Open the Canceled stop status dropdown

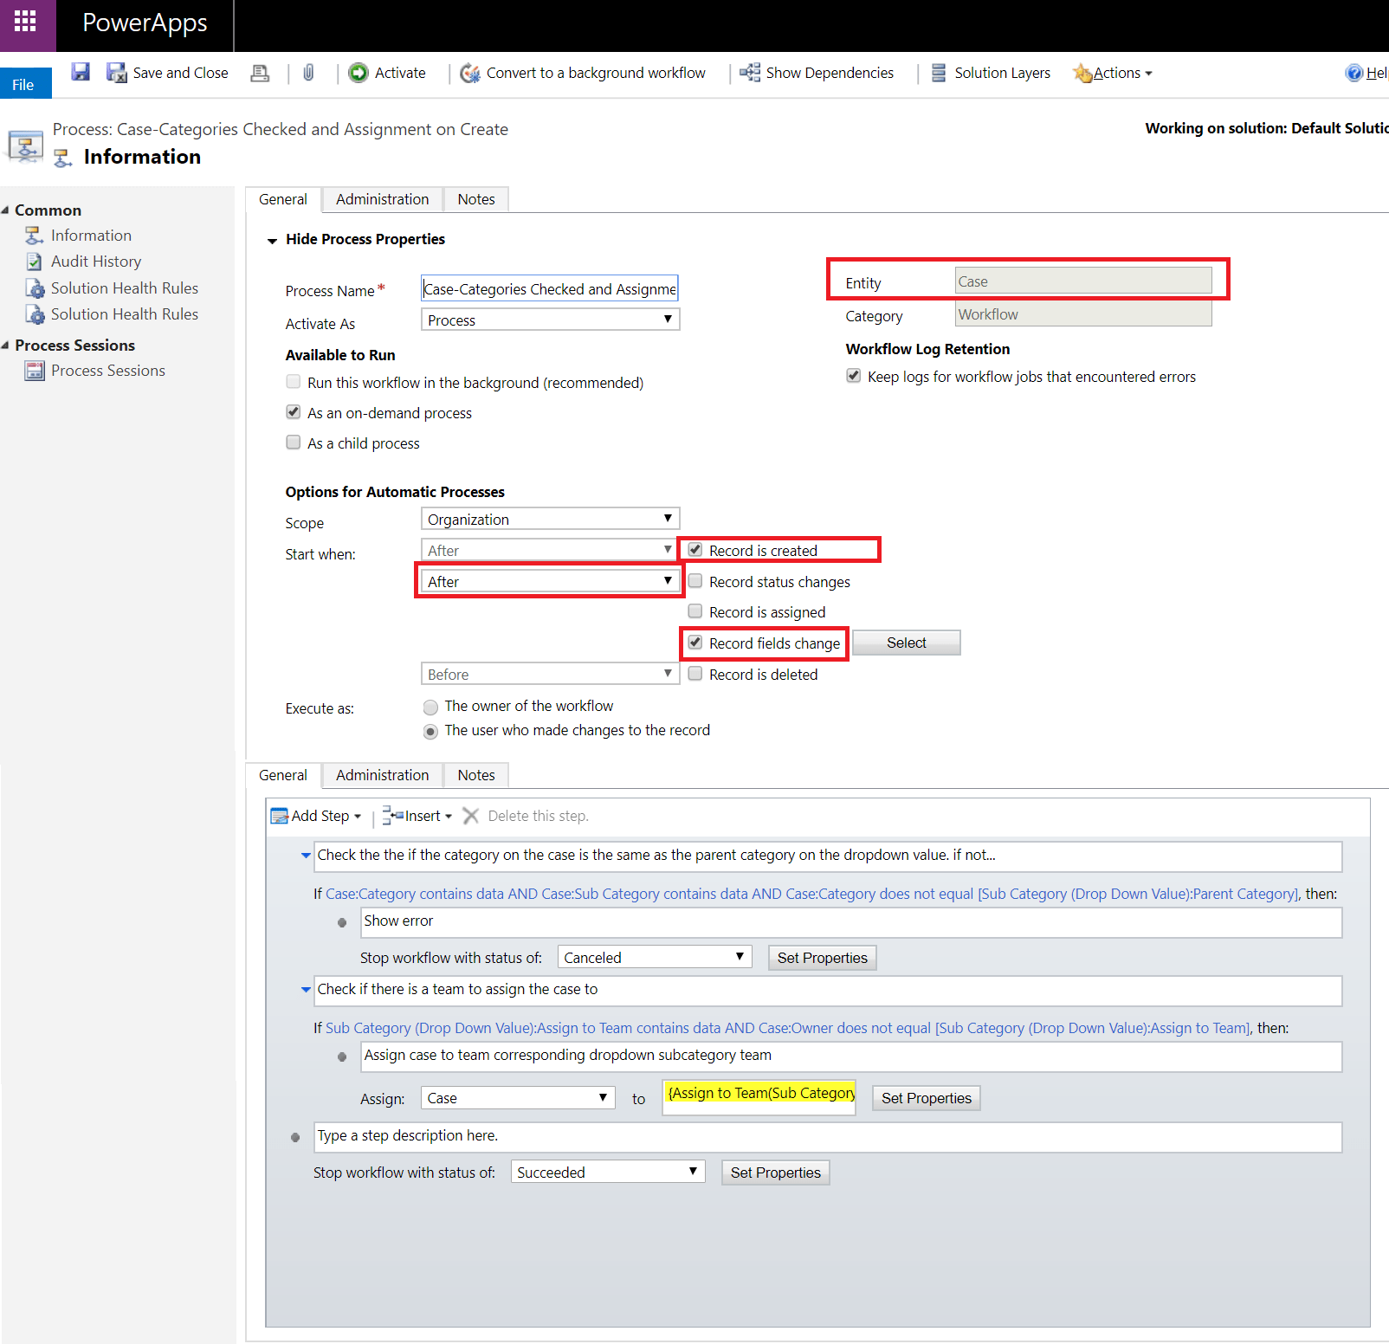[x=655, y=957]
